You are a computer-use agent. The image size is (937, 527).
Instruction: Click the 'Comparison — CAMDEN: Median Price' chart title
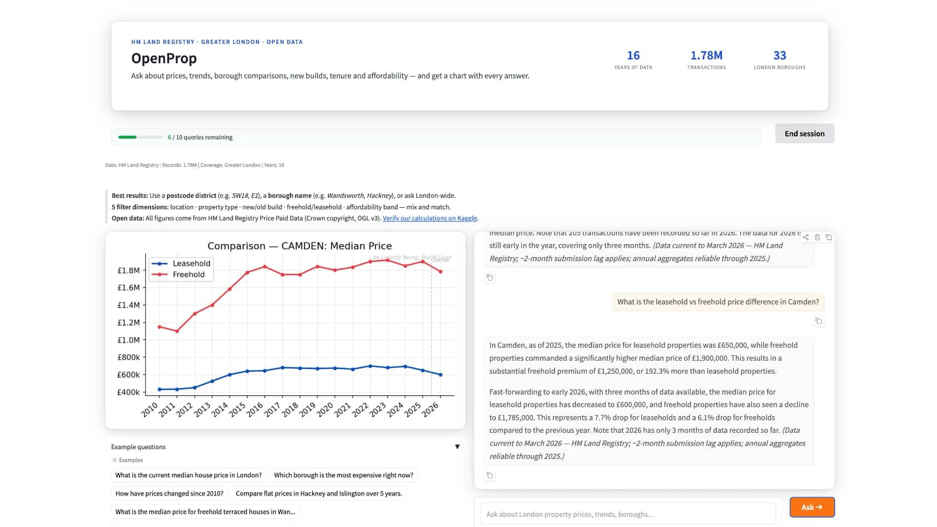click(x=300, y=246)
